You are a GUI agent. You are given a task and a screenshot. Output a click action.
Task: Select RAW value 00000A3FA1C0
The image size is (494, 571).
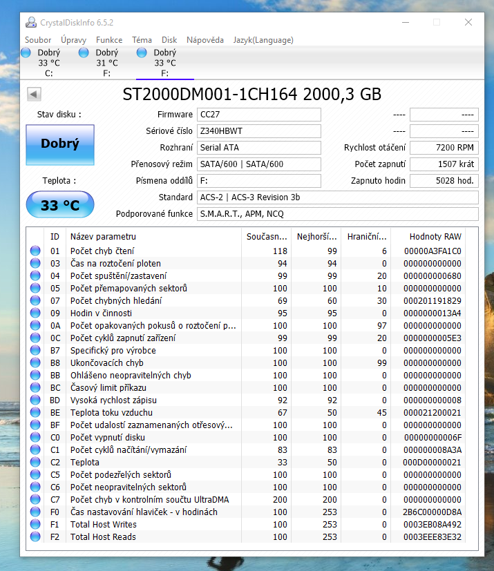point(433,251)
